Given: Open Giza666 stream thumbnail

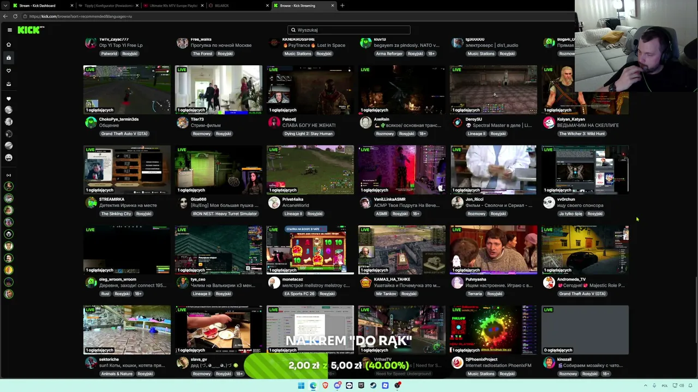Looking at the screenshot, I should pos(219,169).
